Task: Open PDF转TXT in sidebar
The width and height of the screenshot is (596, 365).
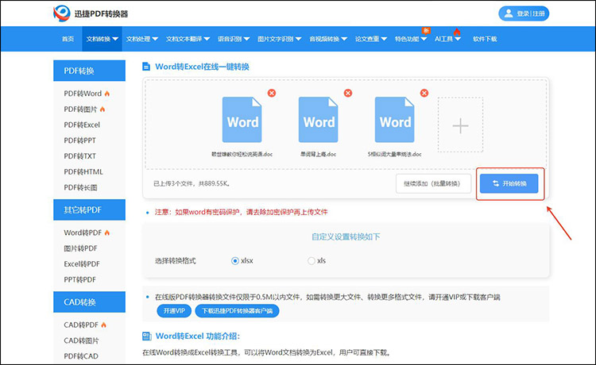Action: [79, 156]
